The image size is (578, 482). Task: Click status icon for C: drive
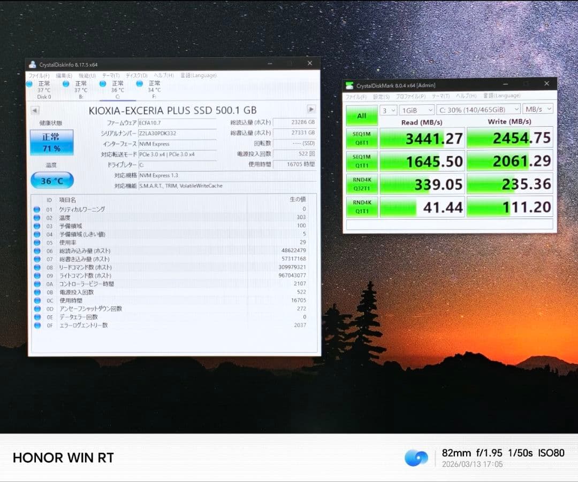click(103, 84)
